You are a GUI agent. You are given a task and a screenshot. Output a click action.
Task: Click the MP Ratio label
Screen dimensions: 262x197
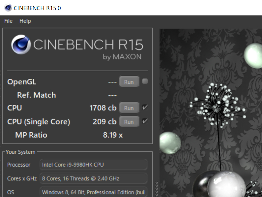[31, 135]
